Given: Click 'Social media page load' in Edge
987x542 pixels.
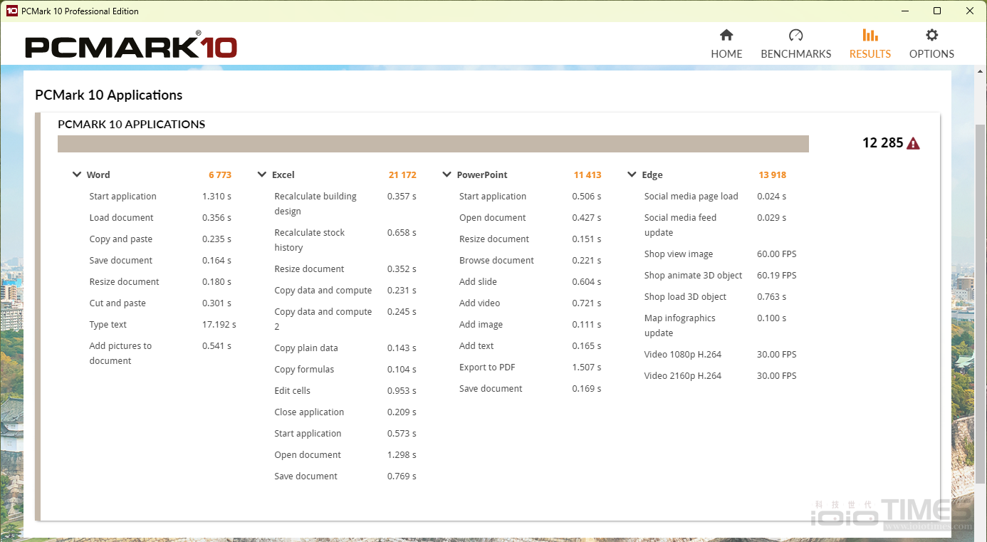Looking at the screenshot, I should point(691,197).
